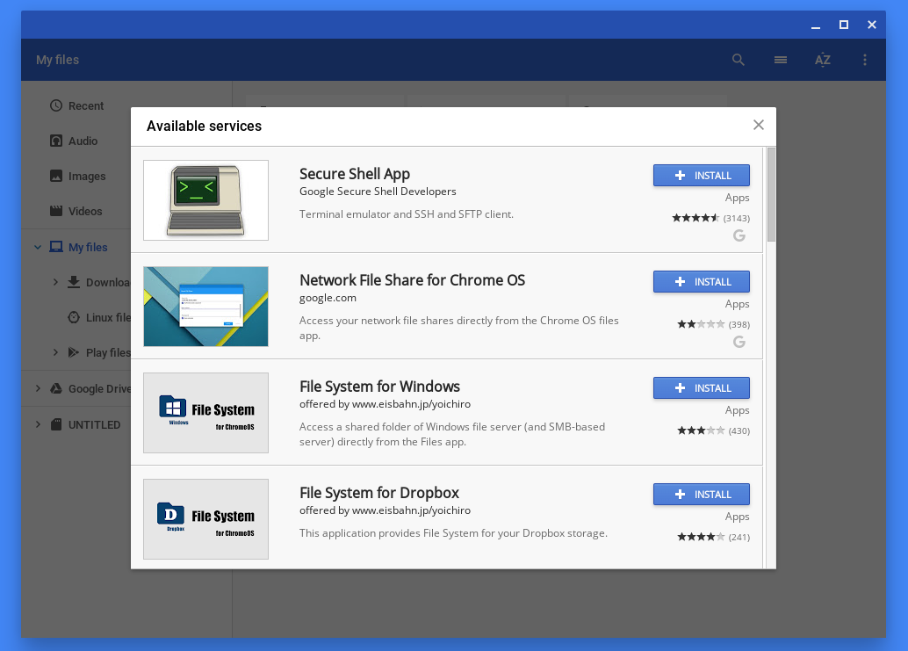Select Images in the sidebar
The height and width of the screenshot is (651, 908).
[x=87, y=177]
